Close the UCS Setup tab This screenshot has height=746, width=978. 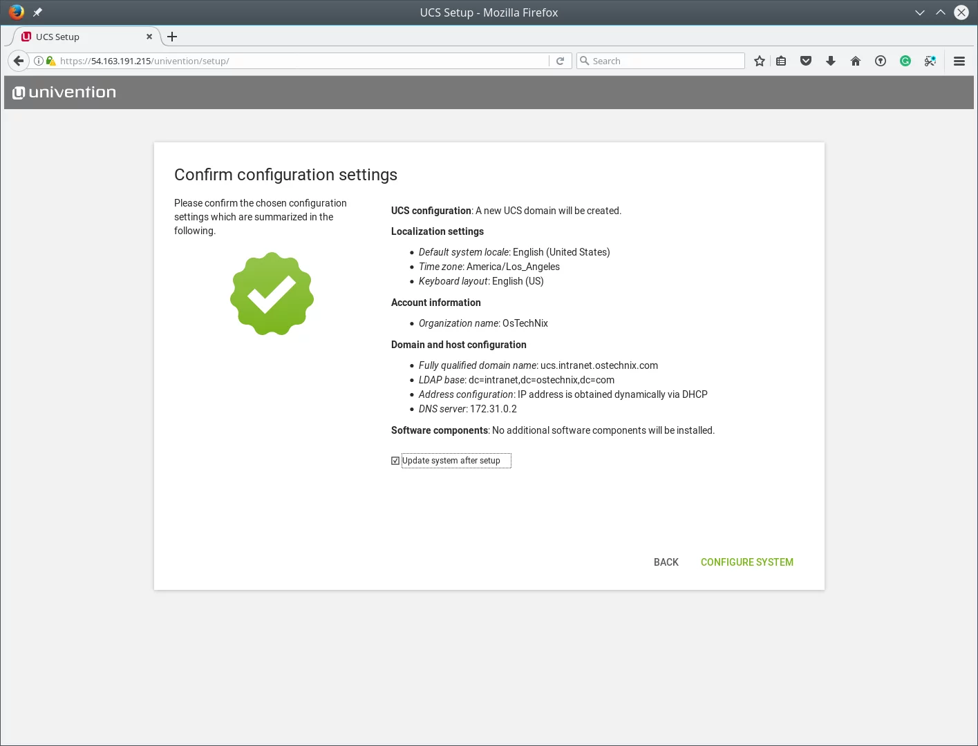[149, 37]
